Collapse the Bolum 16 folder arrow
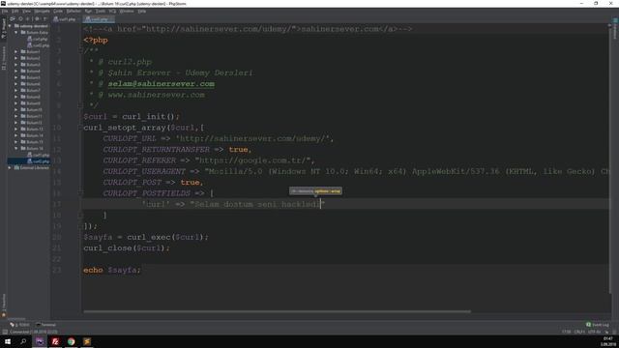Screen dimensions: 619x348 pos(16,148)
